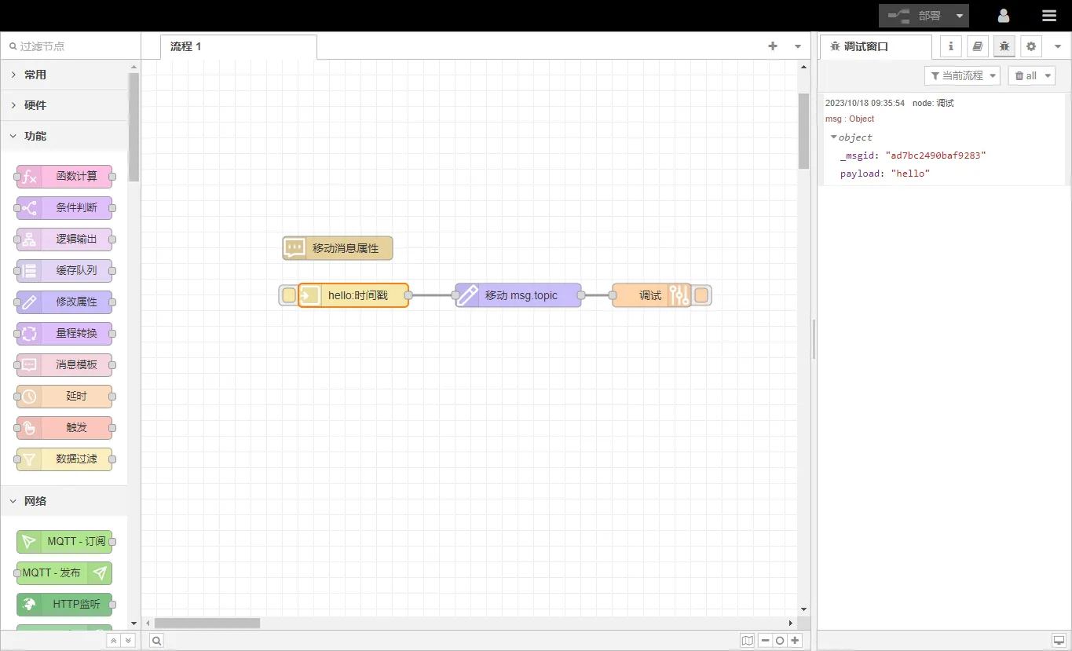Open the deploy options dropdown arrow

pyautogui.click(x=960, y=16)
